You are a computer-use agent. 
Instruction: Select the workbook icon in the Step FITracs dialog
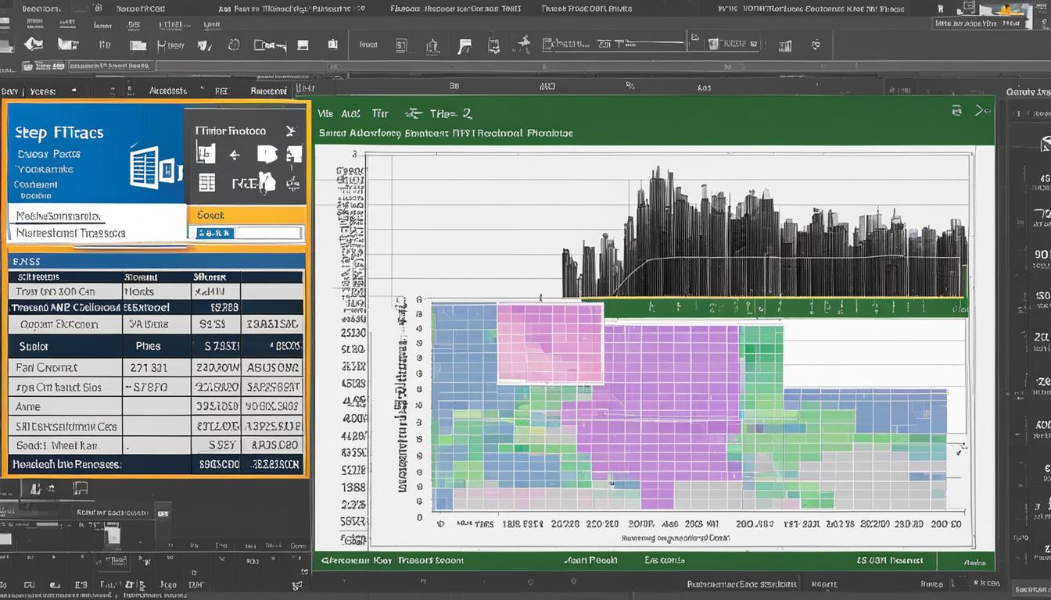[145, 168]
